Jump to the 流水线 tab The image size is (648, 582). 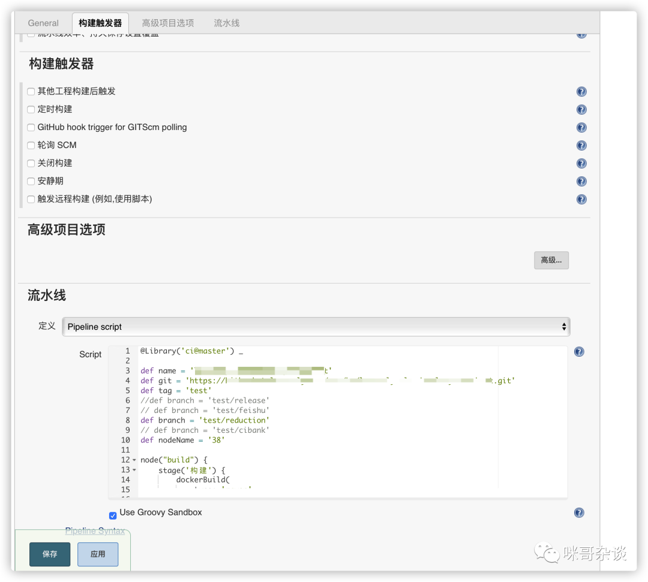pyautogui.click(x=226, y=23)
